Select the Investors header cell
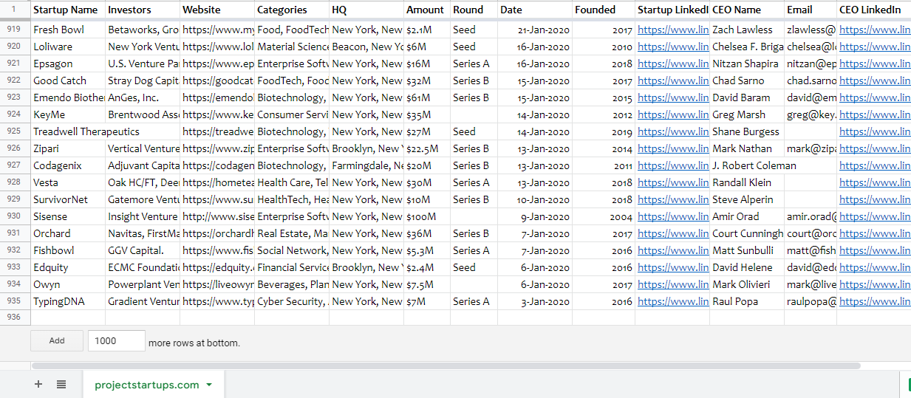911x398 pixels. (x=143, y=10)
